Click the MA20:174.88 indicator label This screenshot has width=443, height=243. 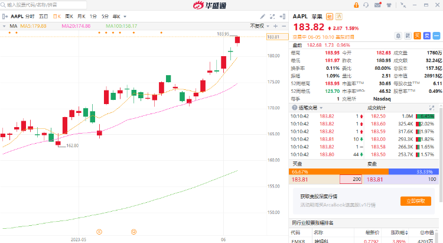pyautogui.click(x=76, y=26)
